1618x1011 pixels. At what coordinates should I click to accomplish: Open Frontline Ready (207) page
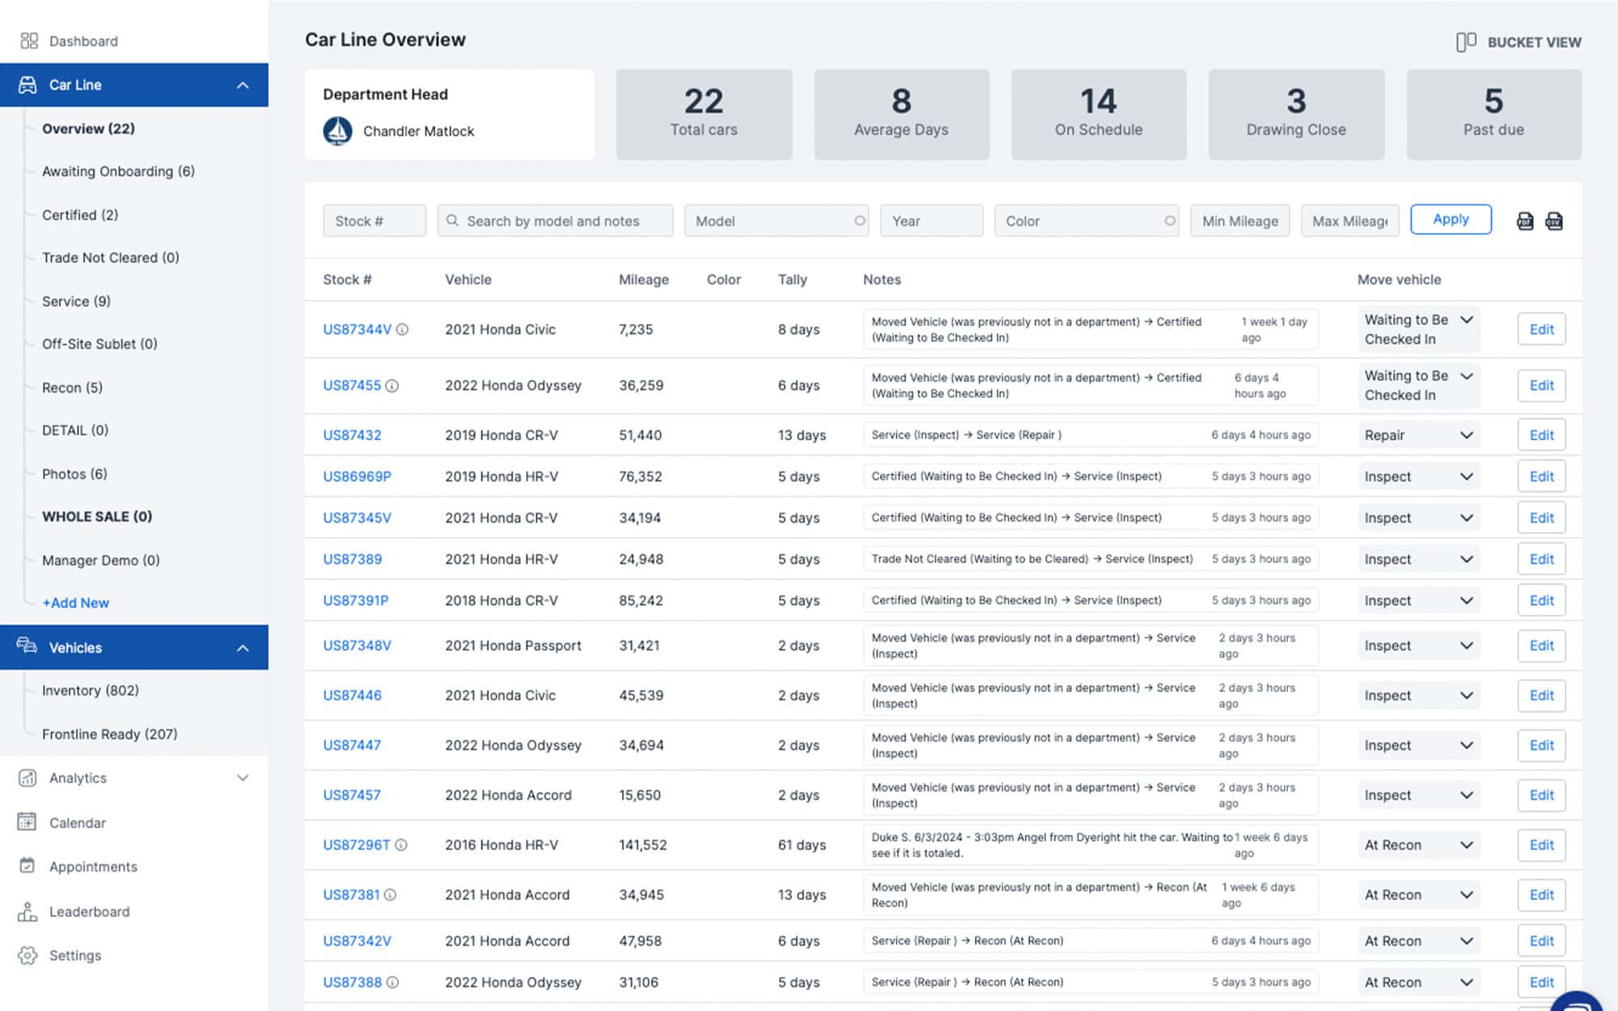pos(109,734)
